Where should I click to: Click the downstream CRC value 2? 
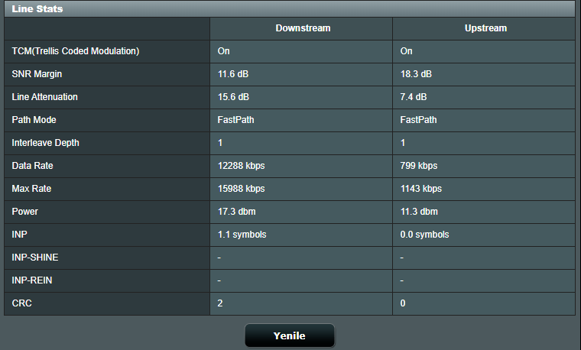(220, 303)
